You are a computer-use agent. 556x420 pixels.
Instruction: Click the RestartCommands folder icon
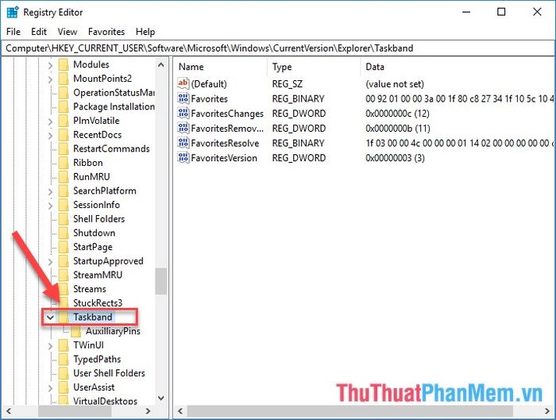(64, 148)
